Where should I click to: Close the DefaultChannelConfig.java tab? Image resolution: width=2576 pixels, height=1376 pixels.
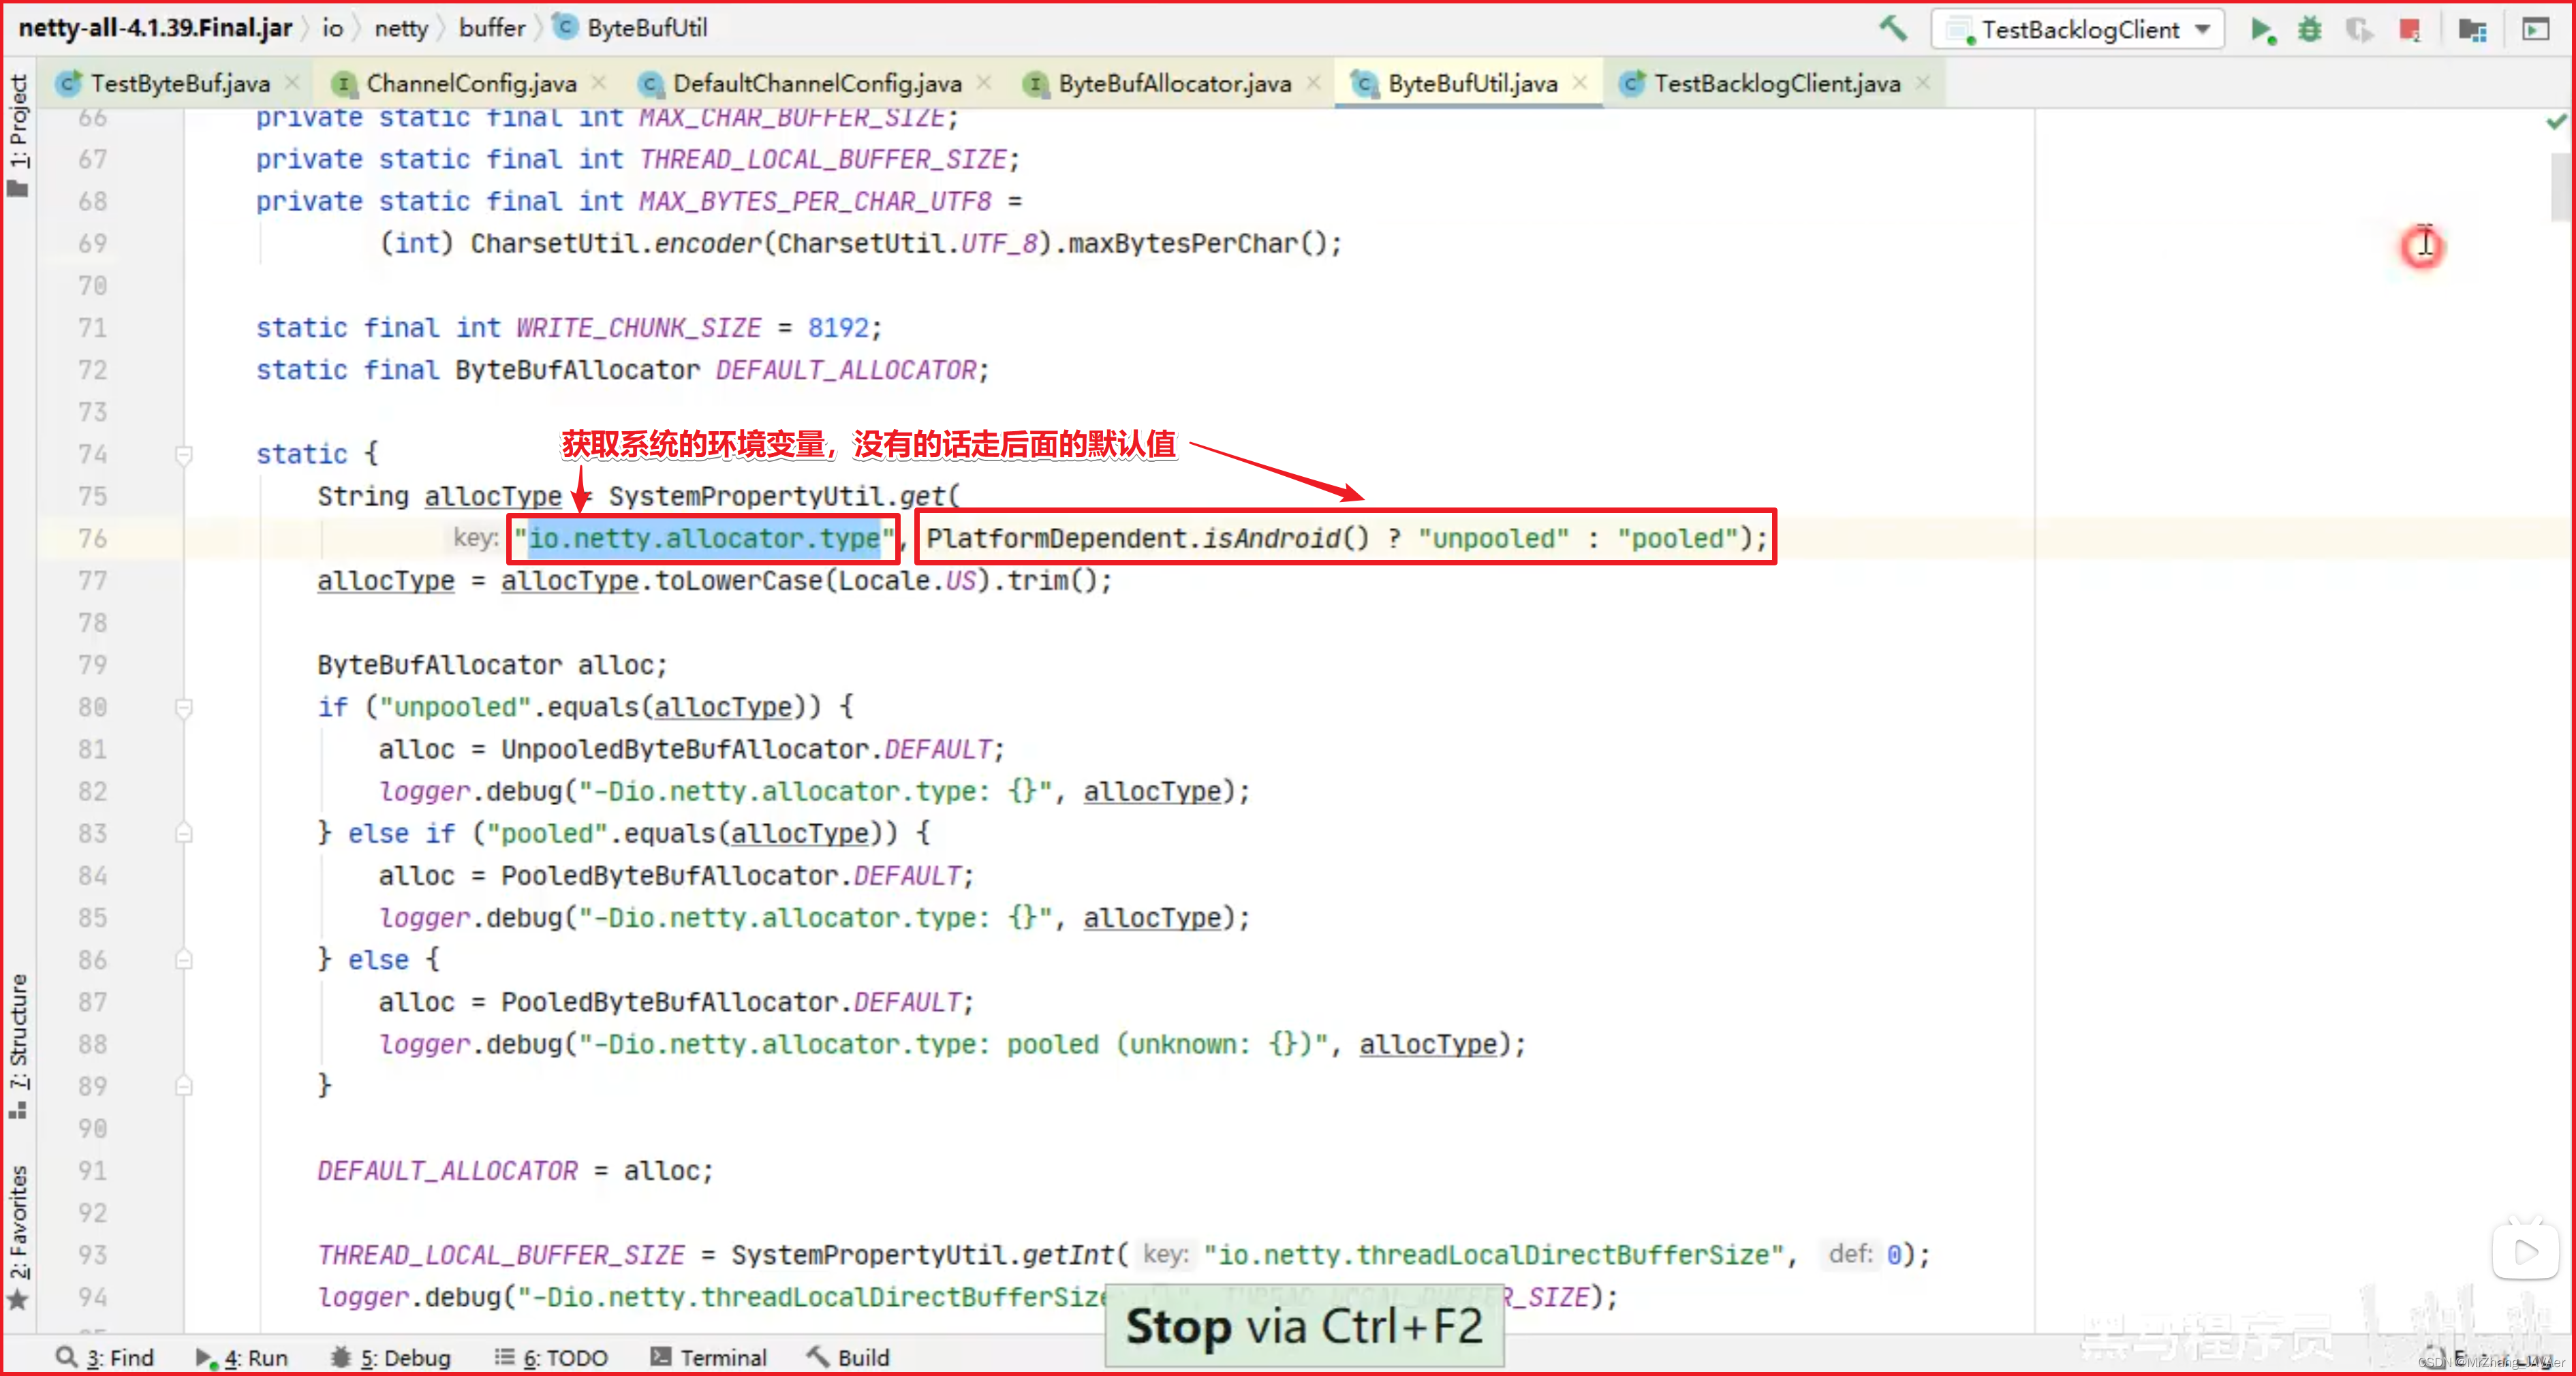984,83
